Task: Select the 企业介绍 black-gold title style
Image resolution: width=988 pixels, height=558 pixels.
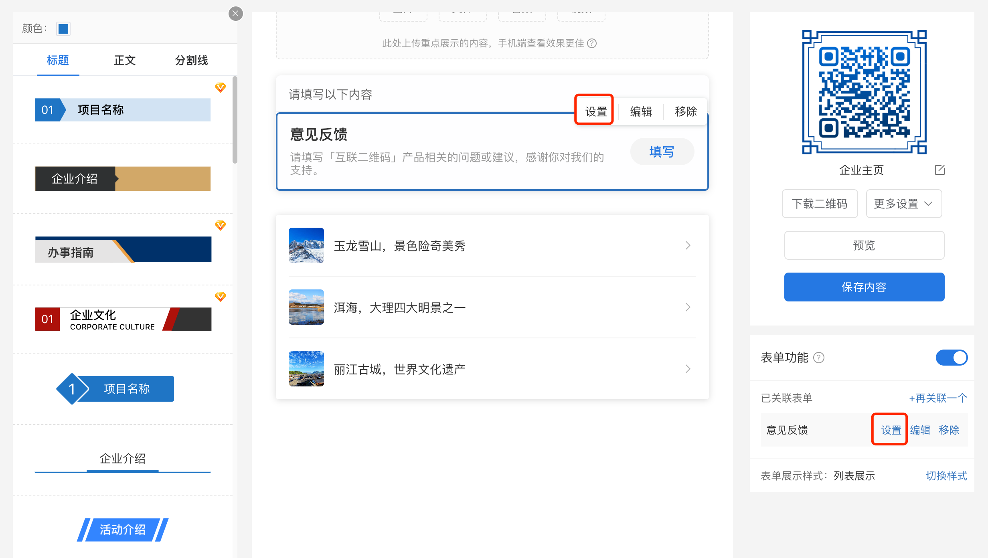Action: [122, 179]
